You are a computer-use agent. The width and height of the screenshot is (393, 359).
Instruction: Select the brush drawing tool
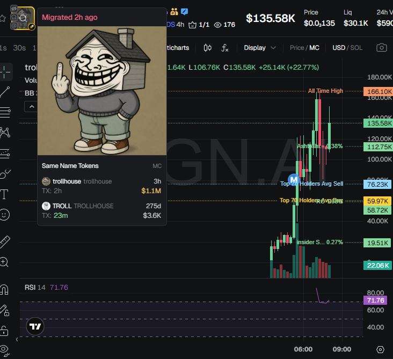coord(5,174)
